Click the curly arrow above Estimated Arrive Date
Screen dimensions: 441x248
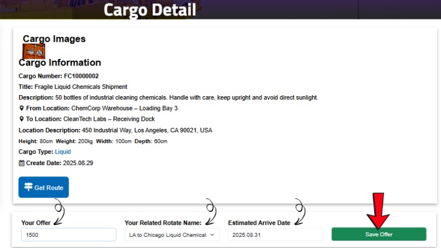[300, 210]
